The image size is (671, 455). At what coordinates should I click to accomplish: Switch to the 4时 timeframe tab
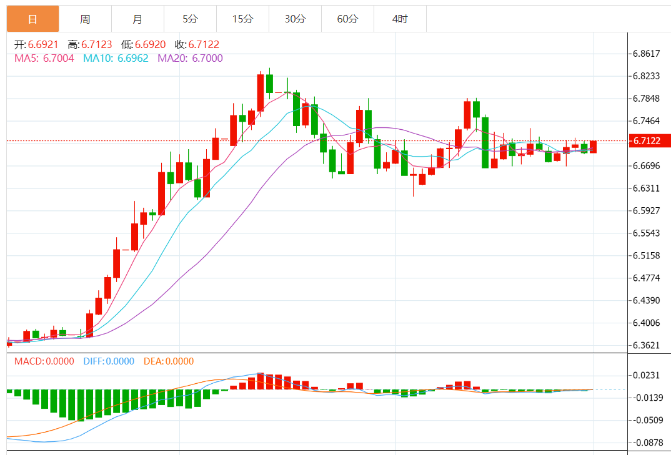[400, 19]
